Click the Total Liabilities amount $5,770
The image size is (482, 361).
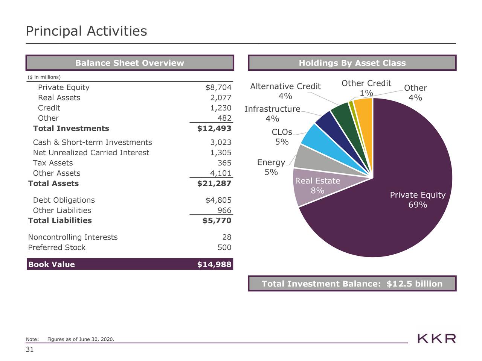(217, 221)
